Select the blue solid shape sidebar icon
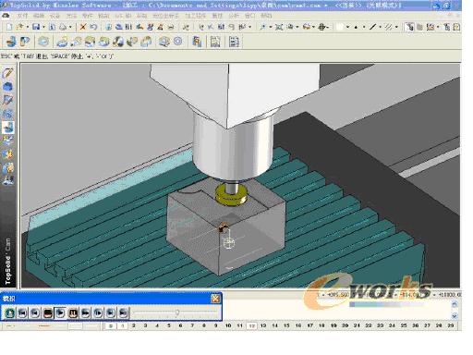473x355 pixels. pos(7,87)
